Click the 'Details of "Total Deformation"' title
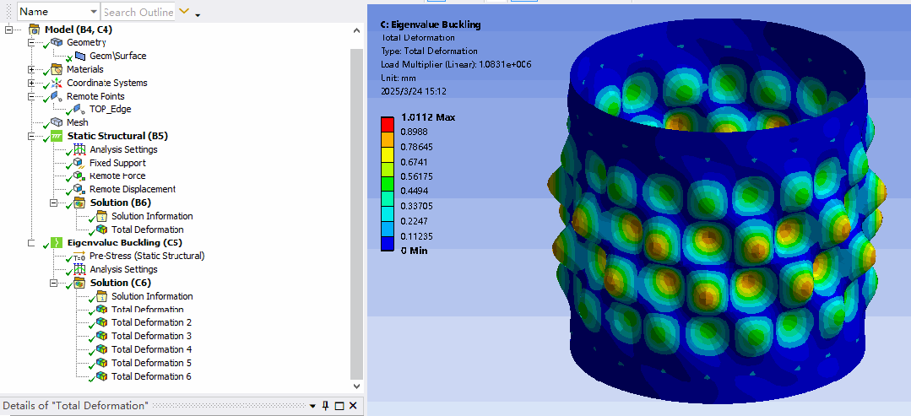 75,406
